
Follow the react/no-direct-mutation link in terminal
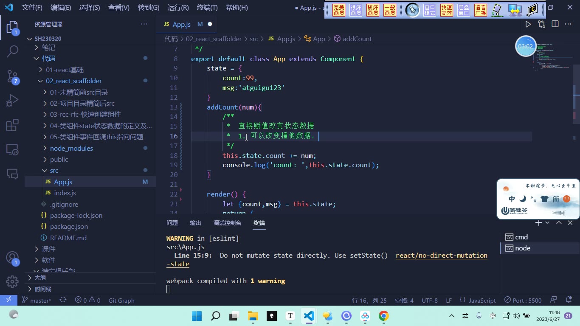click(442, 256)
